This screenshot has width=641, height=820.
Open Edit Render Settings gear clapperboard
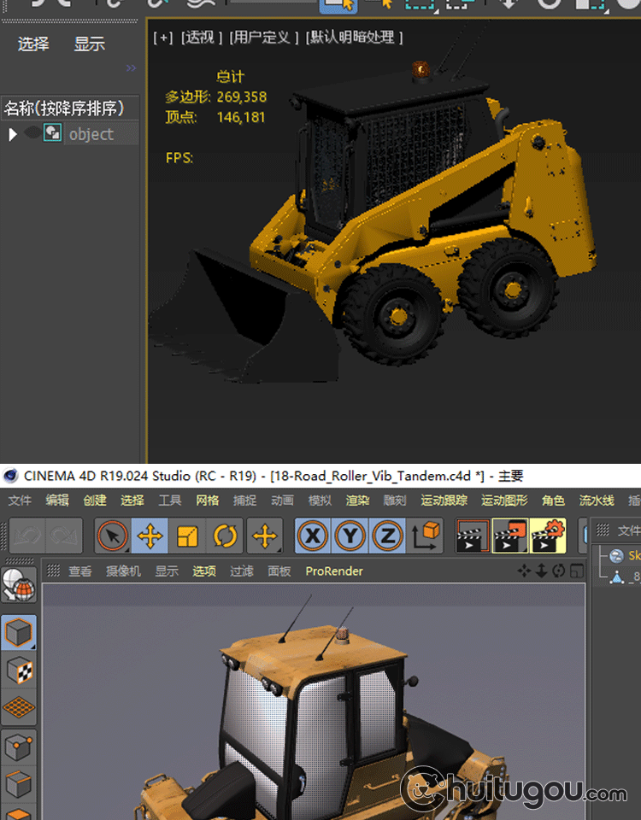point(548,536)
